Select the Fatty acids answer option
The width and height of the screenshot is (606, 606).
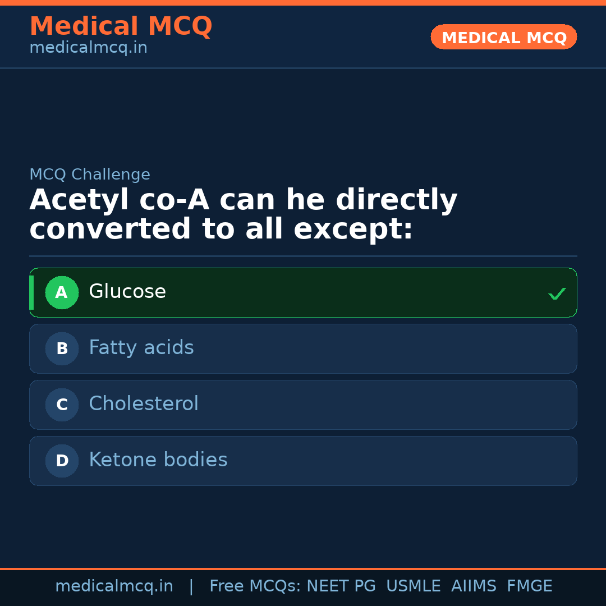point(303,348)
